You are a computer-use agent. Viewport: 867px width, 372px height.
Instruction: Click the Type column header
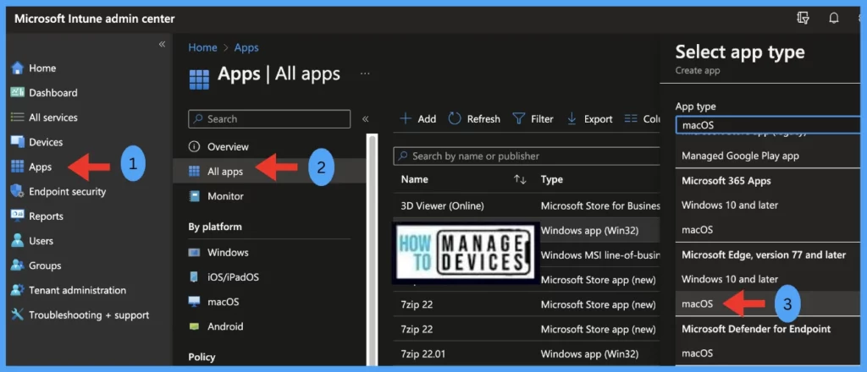tap(551, 179)
